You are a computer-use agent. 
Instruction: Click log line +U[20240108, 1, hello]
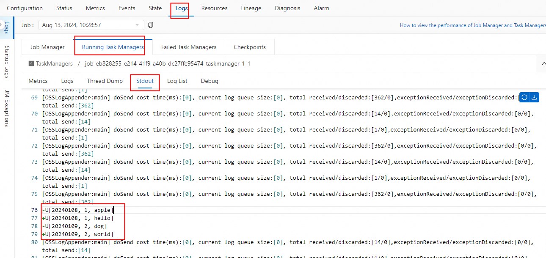(x=78, y=218)
